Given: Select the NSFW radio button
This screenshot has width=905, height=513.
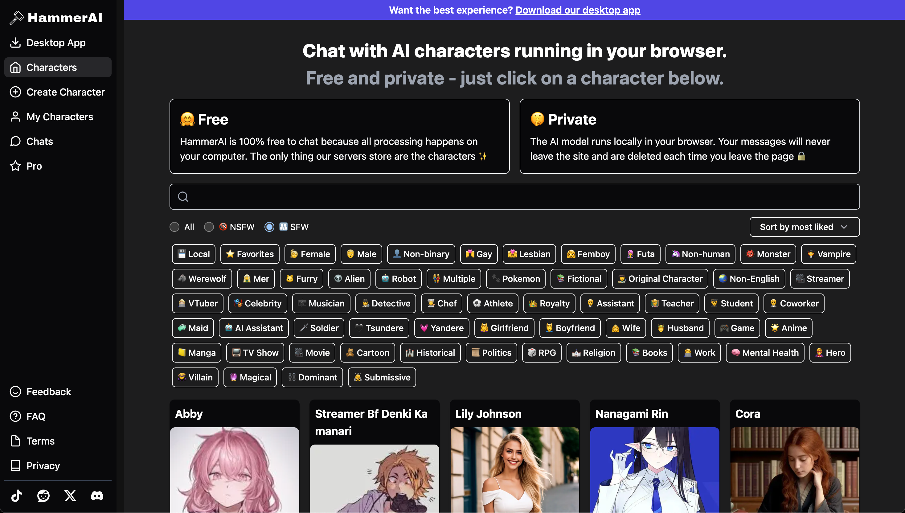Looking at the screenshot, I should point(209,227).
